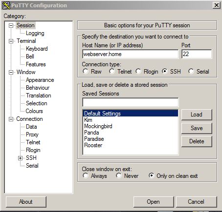Collapse the Window category node
This screenshot has width=222, height=212.
point(11,72)
